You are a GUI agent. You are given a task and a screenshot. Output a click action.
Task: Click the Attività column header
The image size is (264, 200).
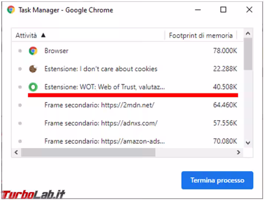[x=26, y=36]
